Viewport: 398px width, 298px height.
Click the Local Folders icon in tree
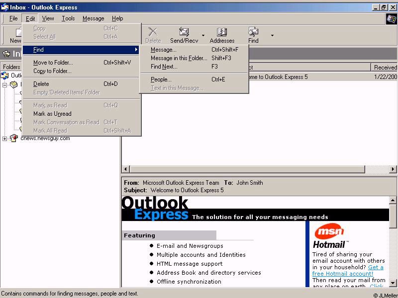click(x=14, y=84)
